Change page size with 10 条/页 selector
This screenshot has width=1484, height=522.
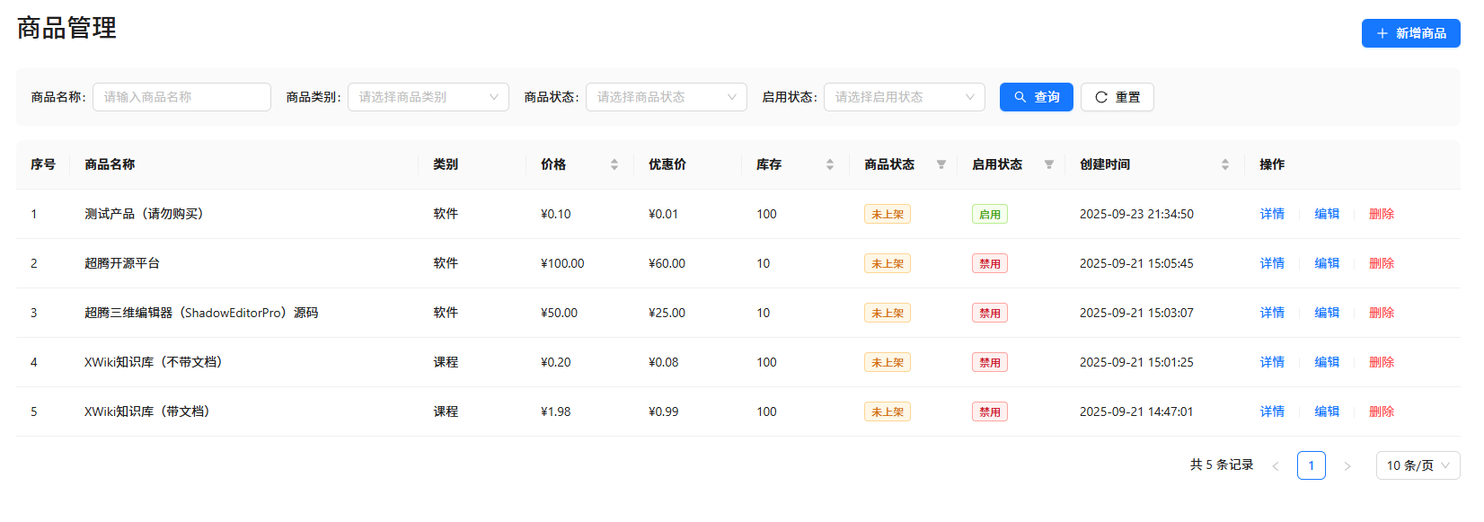click(x=1418, y=465)
